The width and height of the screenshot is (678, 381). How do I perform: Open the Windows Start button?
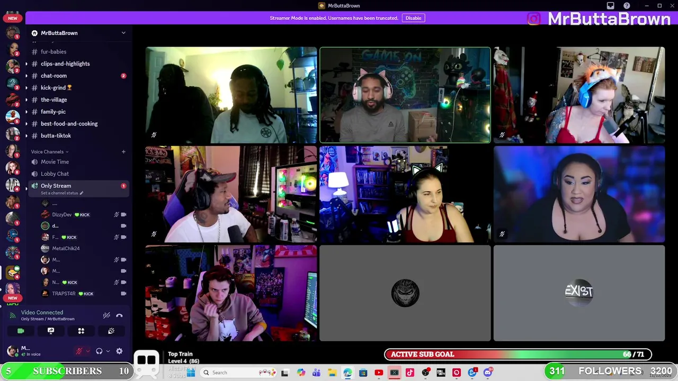pyautogui.click(x=191, y=373)
